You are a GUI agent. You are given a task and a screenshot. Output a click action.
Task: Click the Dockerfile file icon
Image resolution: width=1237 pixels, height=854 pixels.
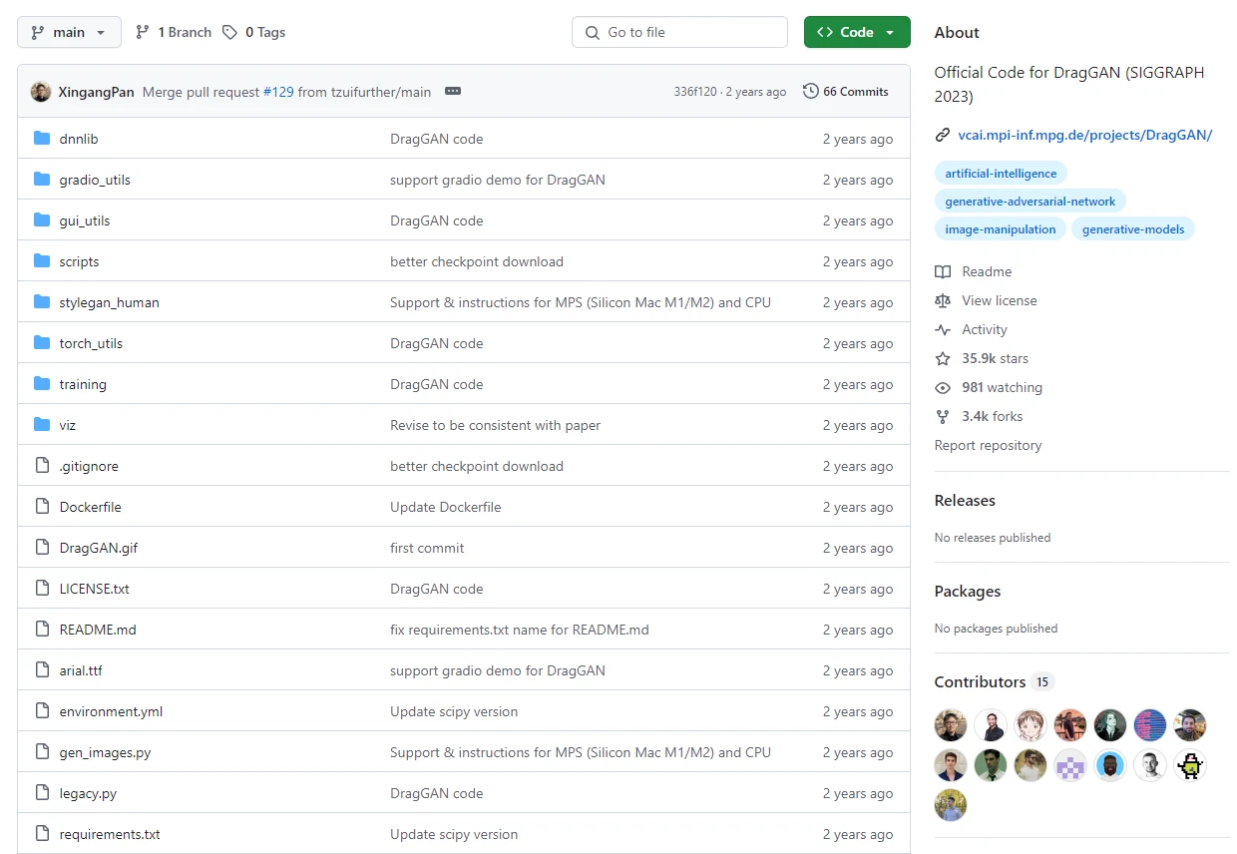42,507
